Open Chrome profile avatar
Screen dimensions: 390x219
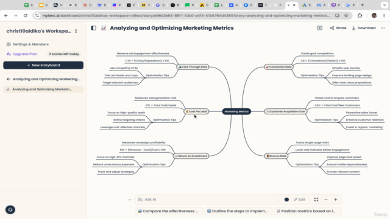[x=374, y=15]
